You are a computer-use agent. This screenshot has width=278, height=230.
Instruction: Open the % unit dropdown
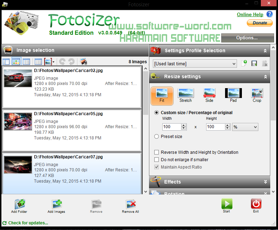pos(245,127)
